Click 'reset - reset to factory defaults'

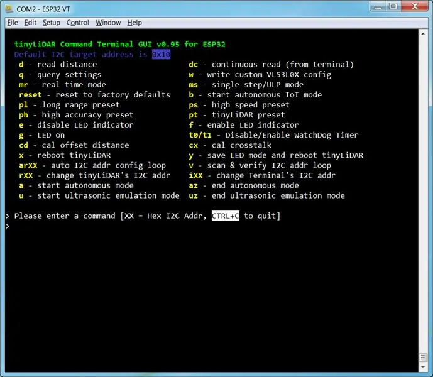click(94, 95)
